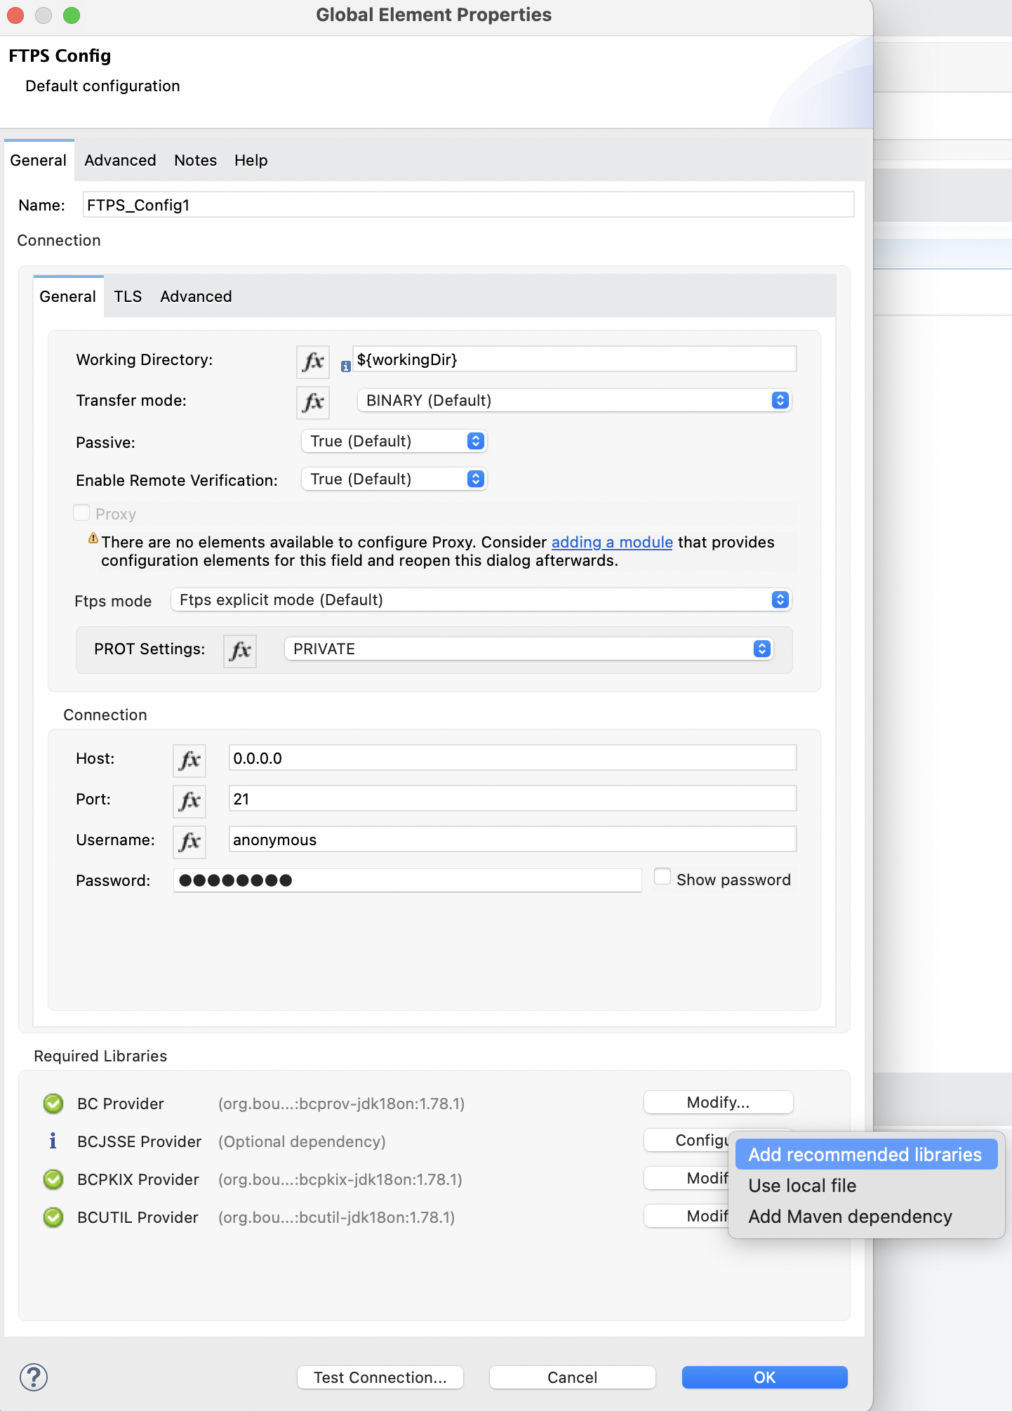Click into the Name text field
Viewport: 1012px width, 1411px height.
tap(467, 205)
